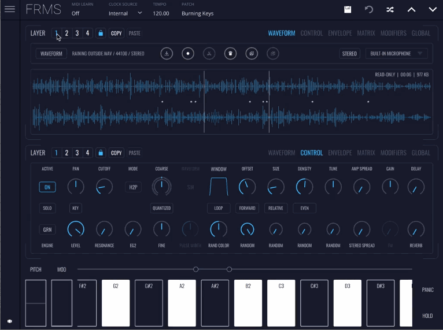Click the Reverb knob
Image resolution: width=443 pixels, height=330 pixels.
[x=416, y=229]
